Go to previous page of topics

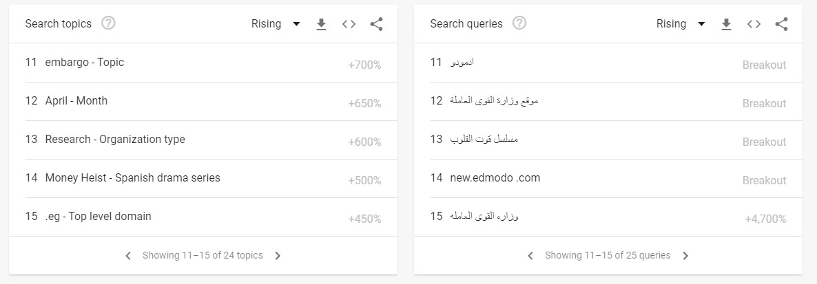tap(128, 255)
